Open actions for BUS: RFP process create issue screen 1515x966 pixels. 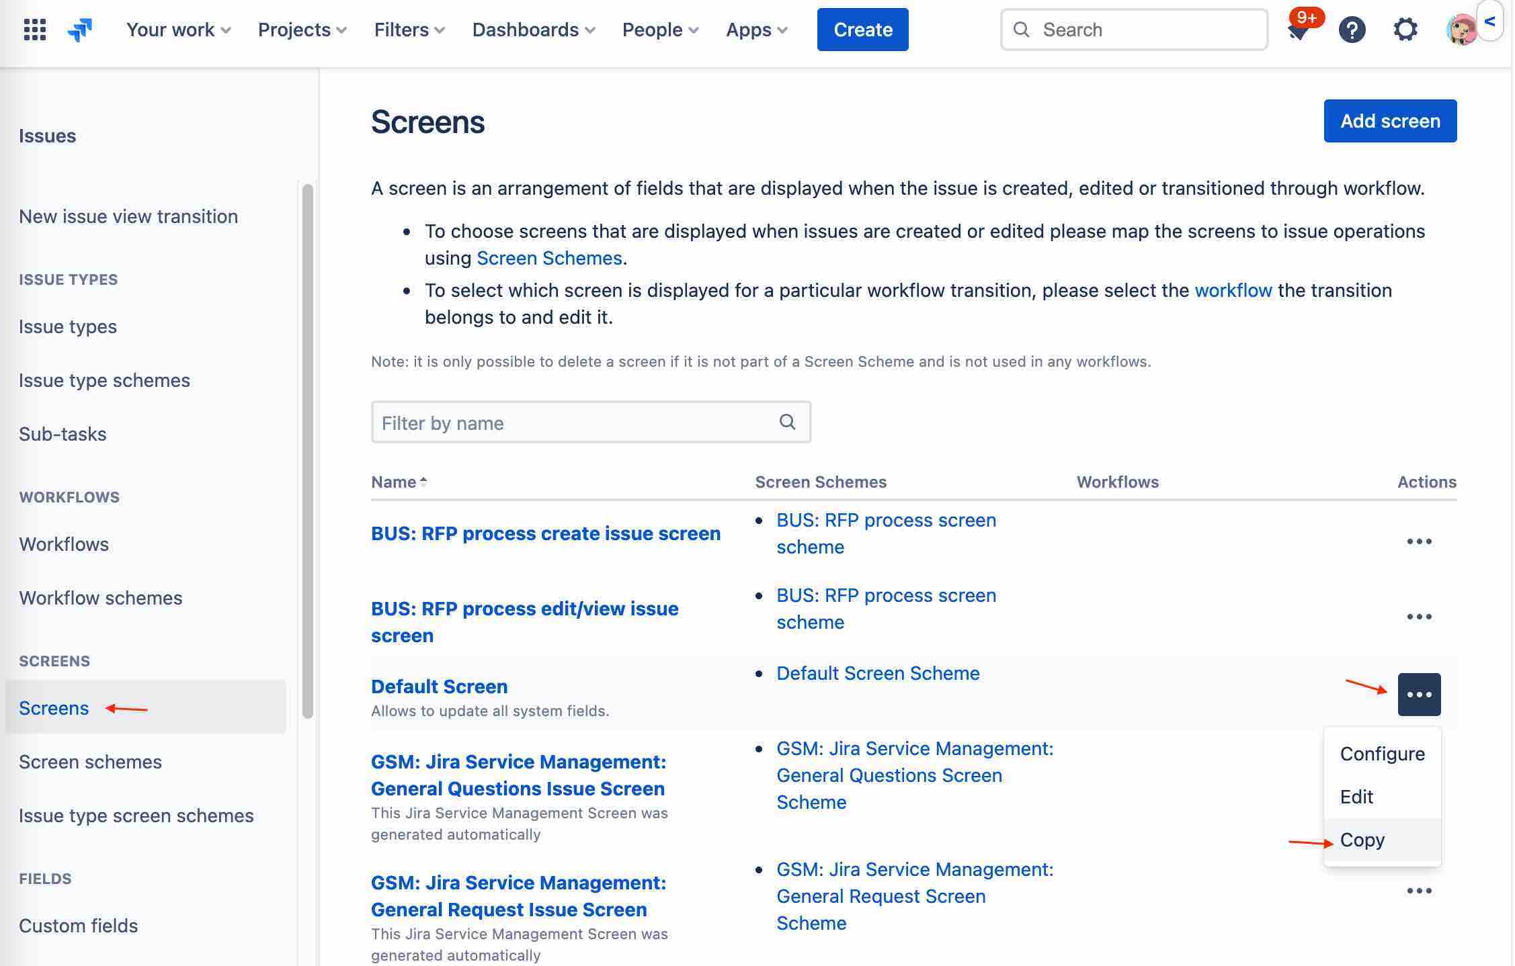click(1420, 541)
